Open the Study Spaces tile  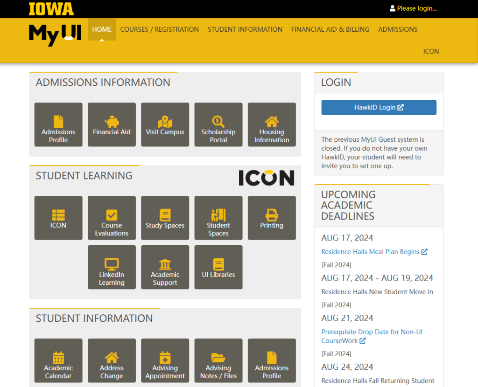click(x=165, y=218)
